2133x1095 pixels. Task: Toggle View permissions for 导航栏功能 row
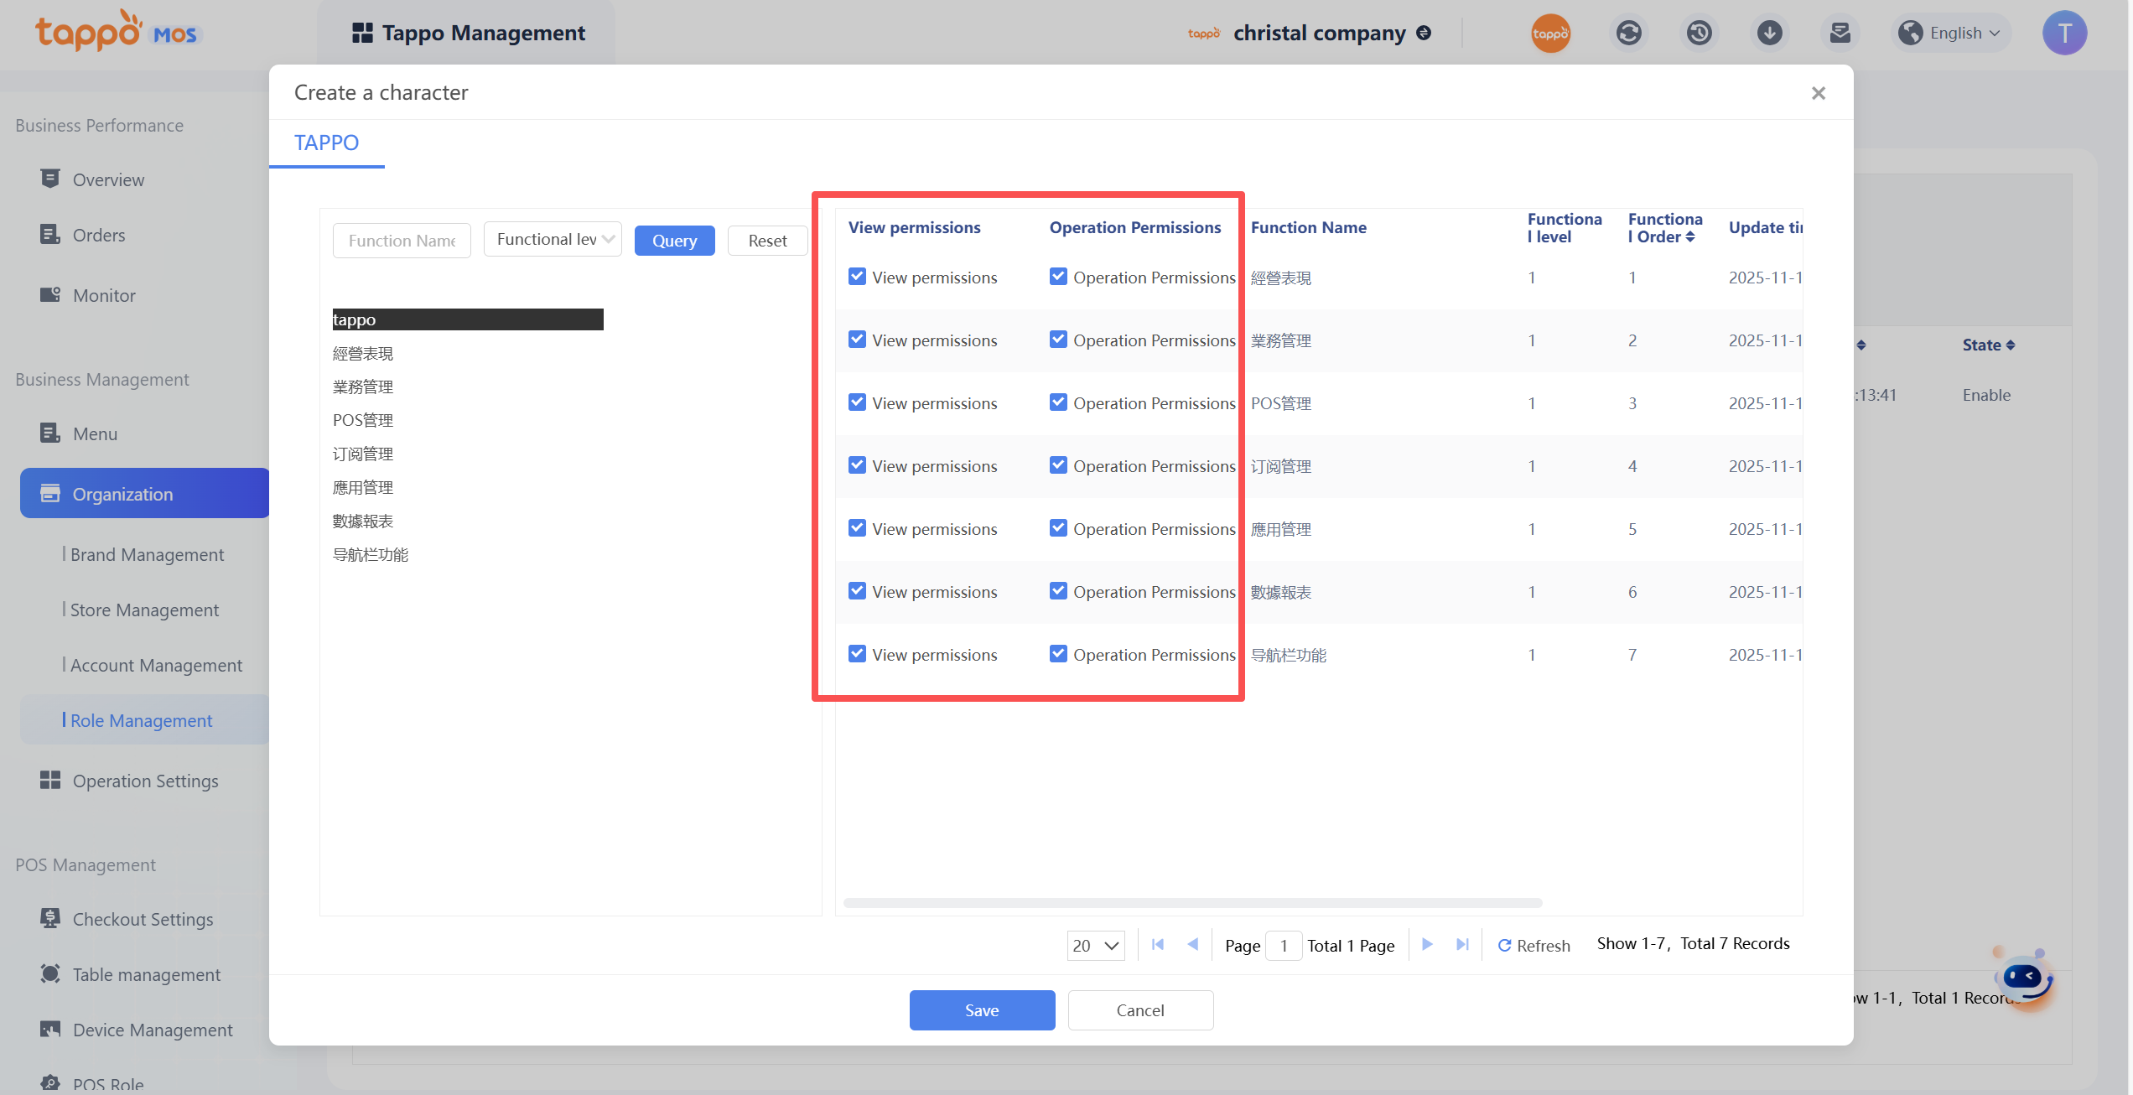(857, 654)
